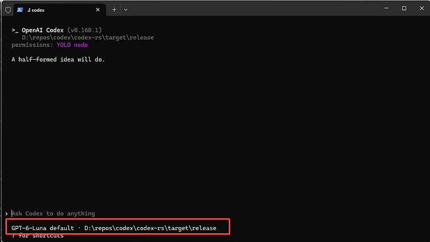Click the prompt chevron before input
This screenshot has height=242, width=430.
[6, 213]
